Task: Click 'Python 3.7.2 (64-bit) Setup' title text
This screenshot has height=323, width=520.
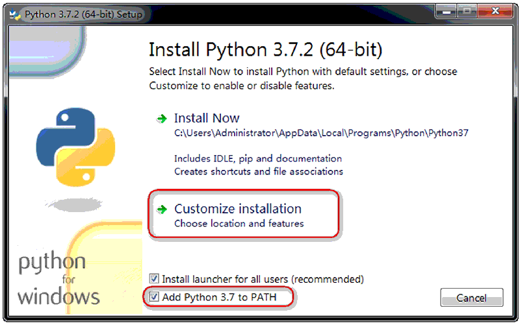Action: (x=84, y=14)
